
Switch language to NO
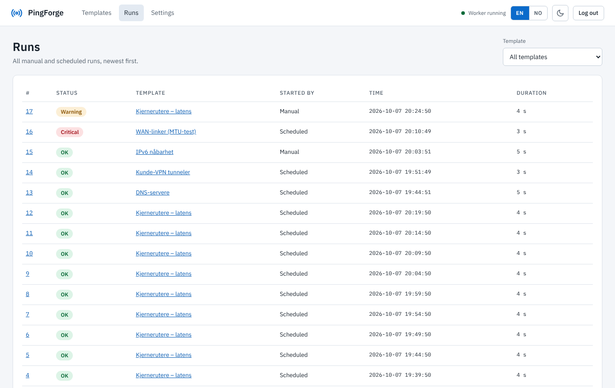(x=538, y=13)
